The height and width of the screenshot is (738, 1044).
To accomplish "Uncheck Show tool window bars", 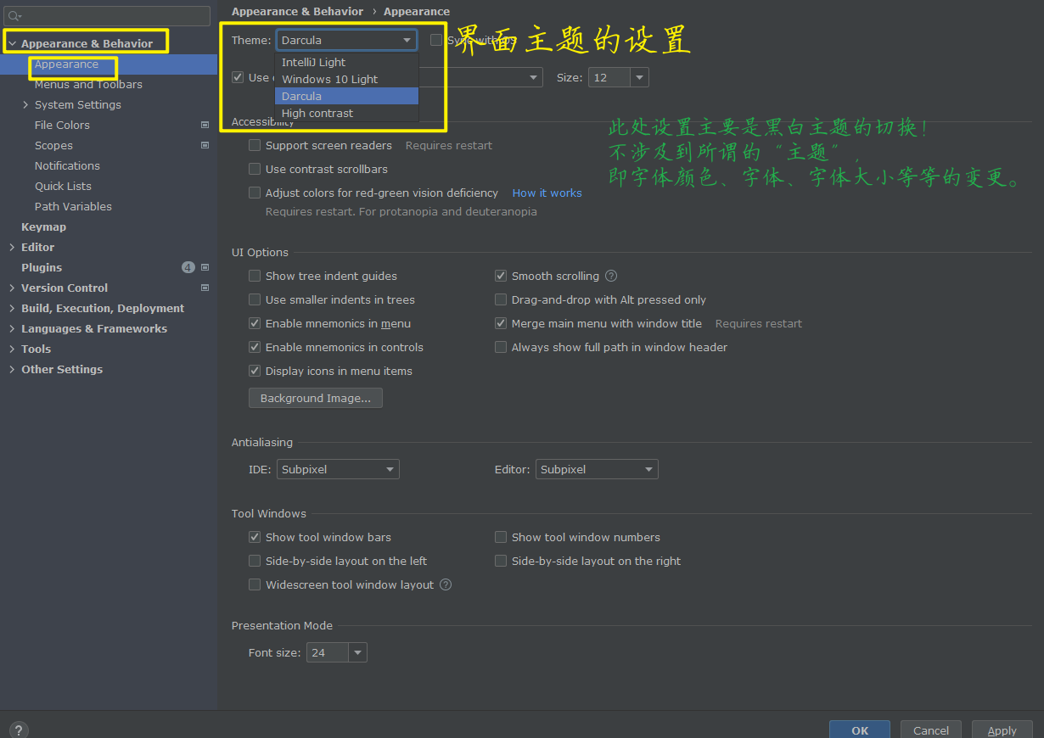I will [255, 537].
